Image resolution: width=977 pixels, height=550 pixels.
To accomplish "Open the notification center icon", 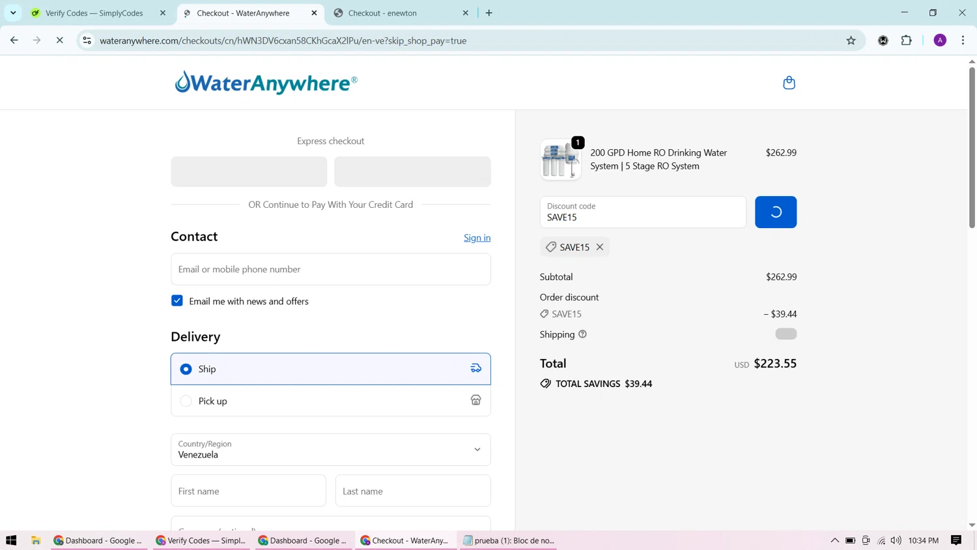I will pos(956,540).
